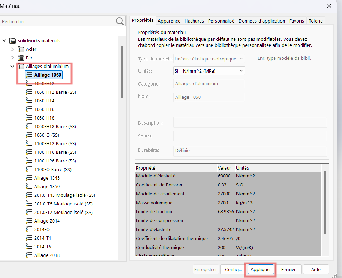Screen dimensions: 342x278
Task: Click the solidworks materials library icon
Action: coord(13,40)
